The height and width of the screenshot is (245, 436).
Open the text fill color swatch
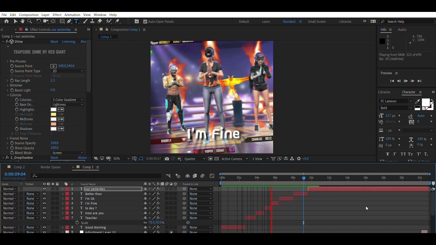(425, 103)
